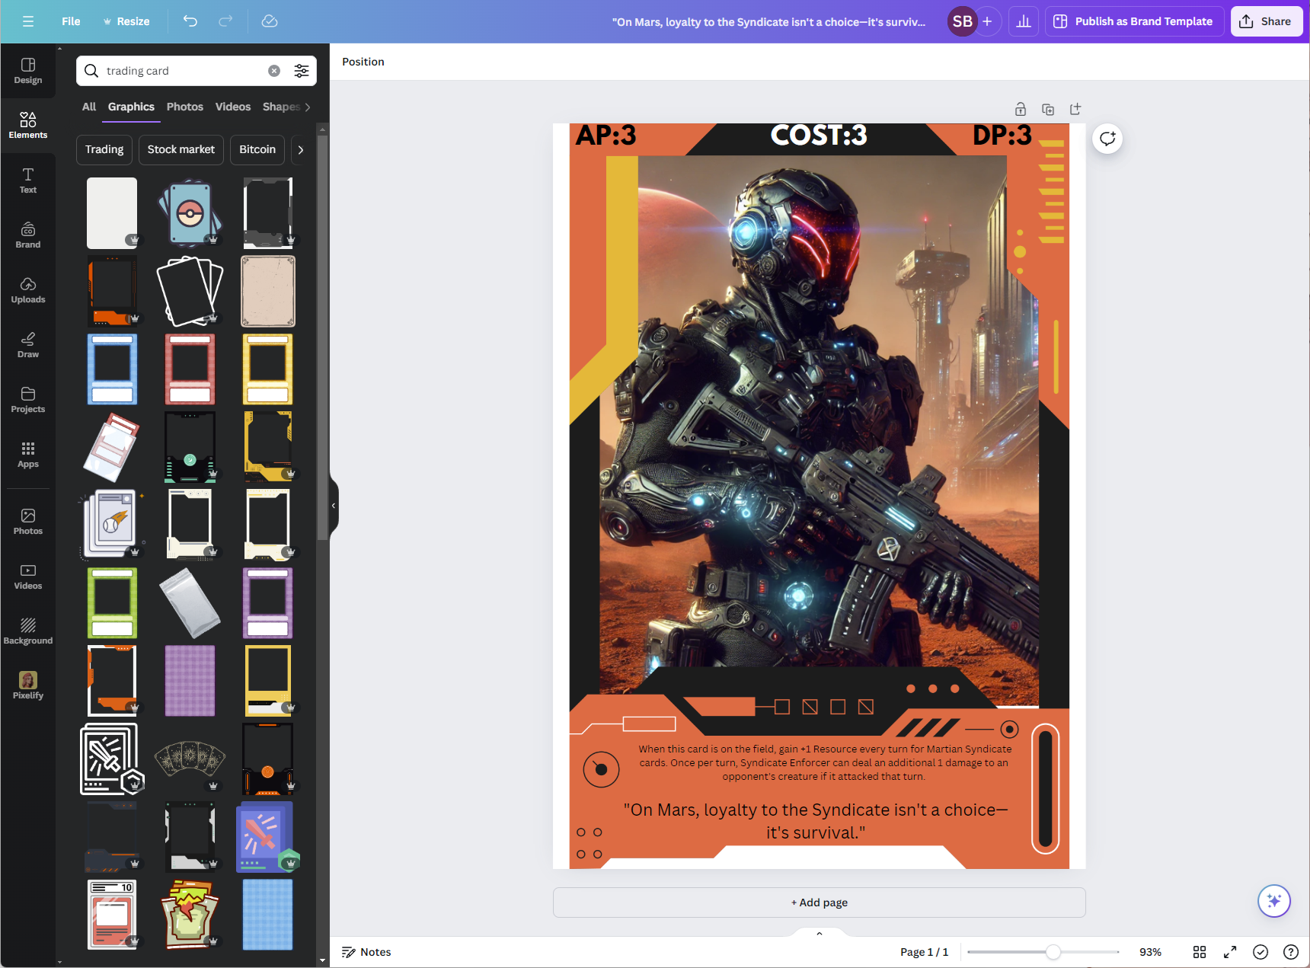Open the File menu
1310x968 pixels.
(x=71, y=21)
